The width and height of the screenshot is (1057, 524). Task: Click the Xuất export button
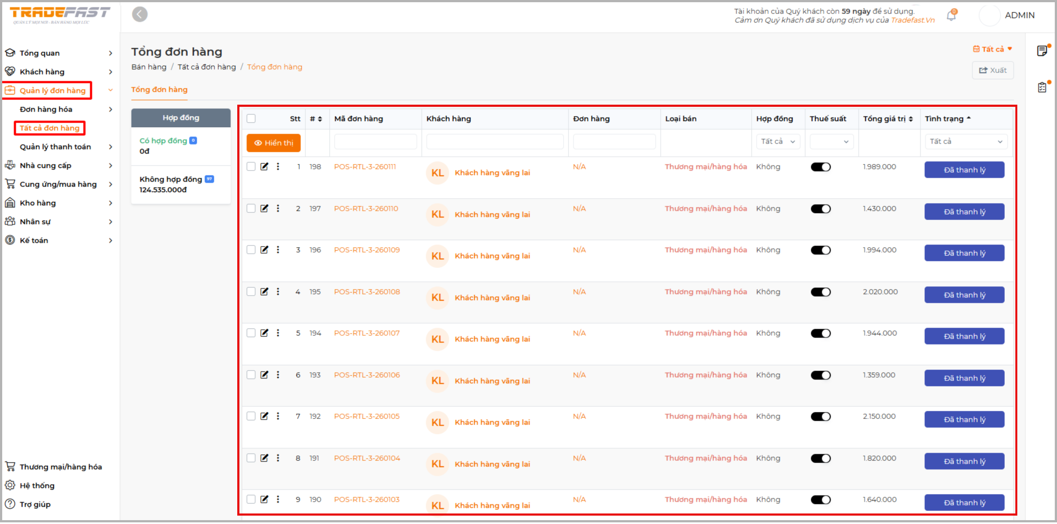993,70
